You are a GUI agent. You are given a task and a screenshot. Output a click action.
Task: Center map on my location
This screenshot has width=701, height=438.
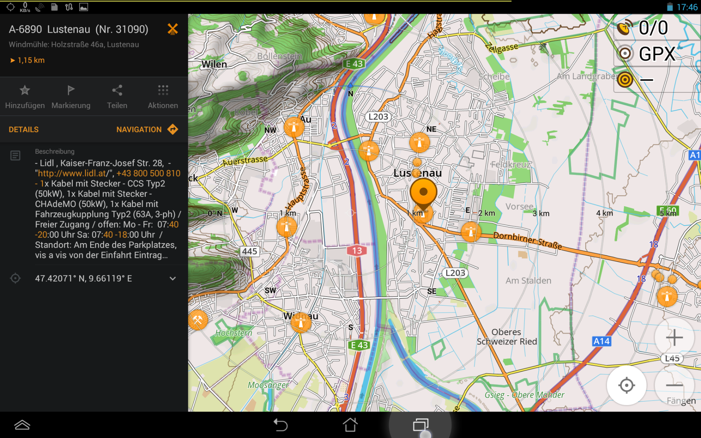(x=626, y=385)
